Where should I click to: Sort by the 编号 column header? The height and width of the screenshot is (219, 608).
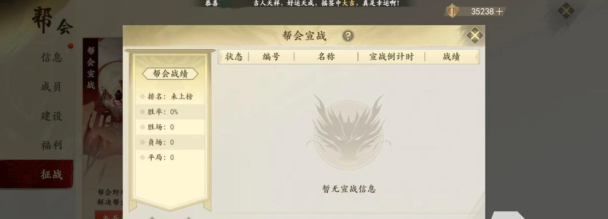pyautogui.click(x=271, y=56)
